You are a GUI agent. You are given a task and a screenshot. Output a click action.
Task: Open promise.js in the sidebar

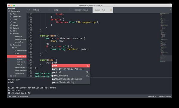(x=18, y=36)
